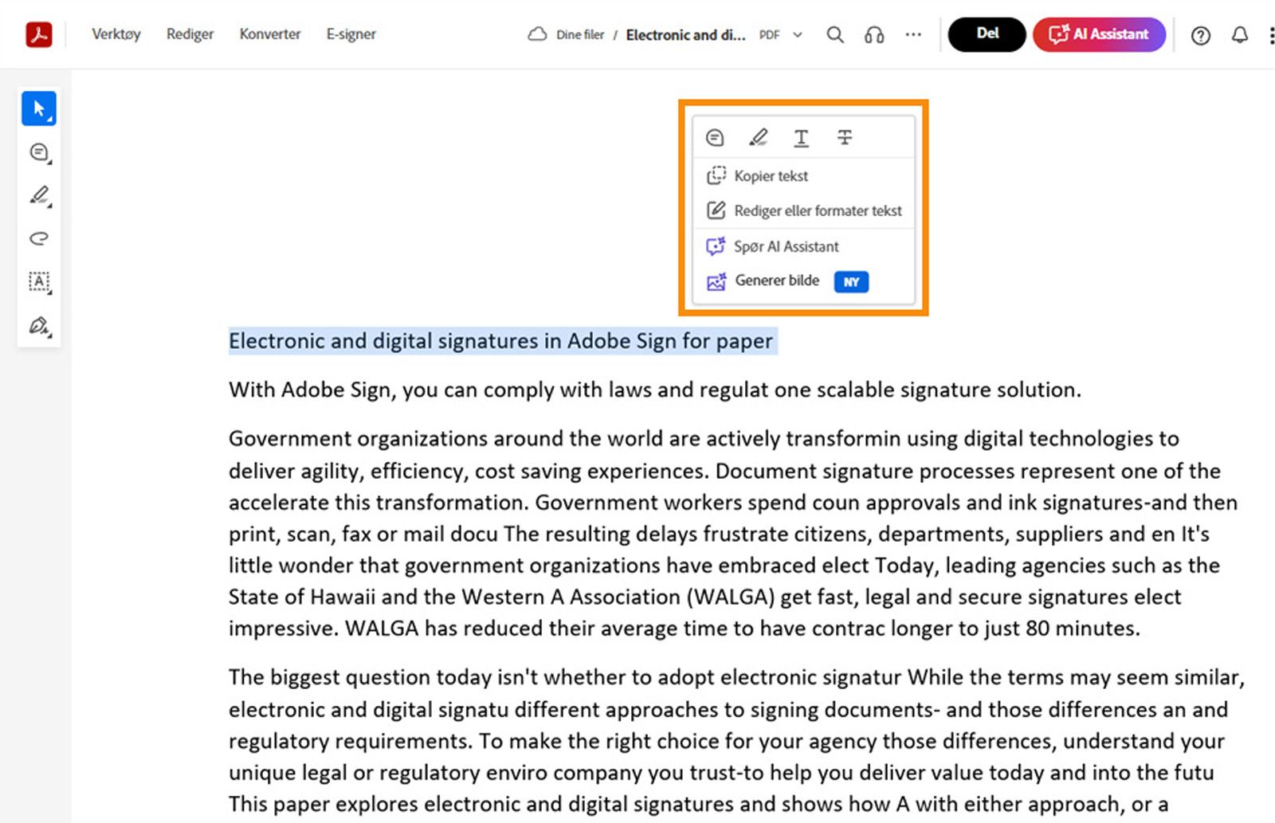This screenshot has height=823, width=1275.
Task: Click the document name Electronic and di...
Action: pyautogui.click(x=686, y=35)
